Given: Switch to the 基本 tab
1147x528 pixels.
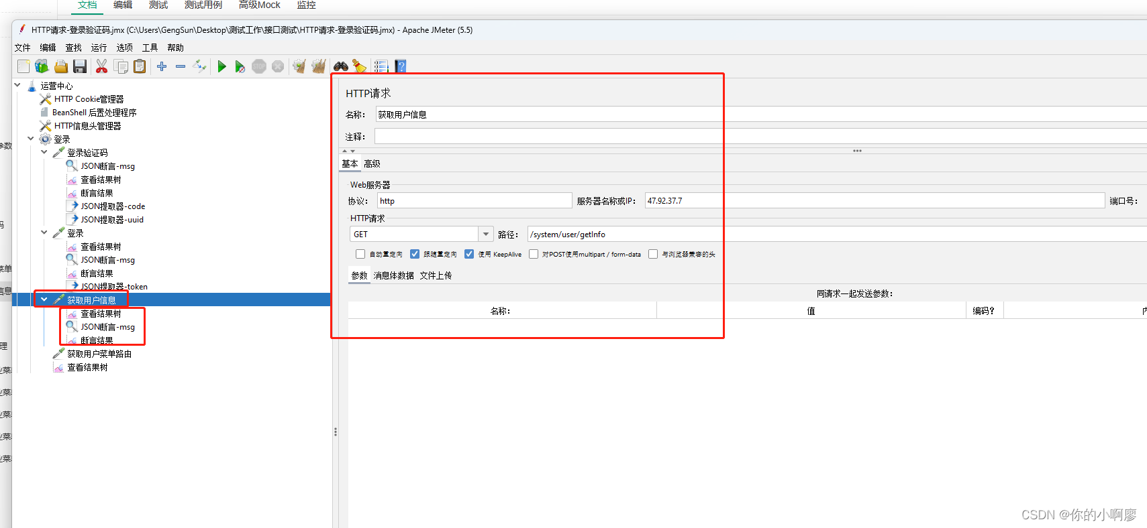Looking at the screenshot, I should tap(350, 163).
